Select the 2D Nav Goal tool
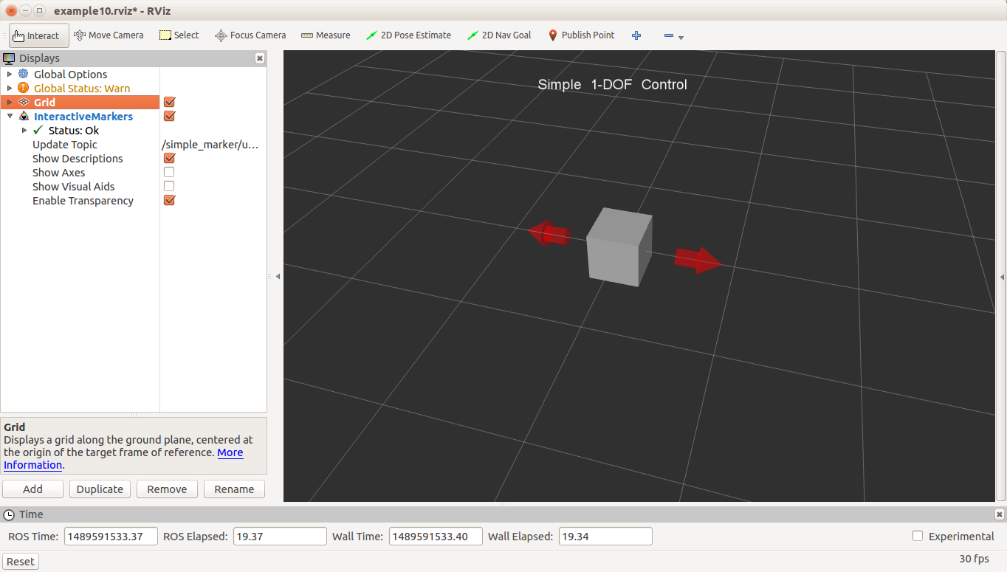The width and height of the screenshot is (1007, 572). point(499,35)
